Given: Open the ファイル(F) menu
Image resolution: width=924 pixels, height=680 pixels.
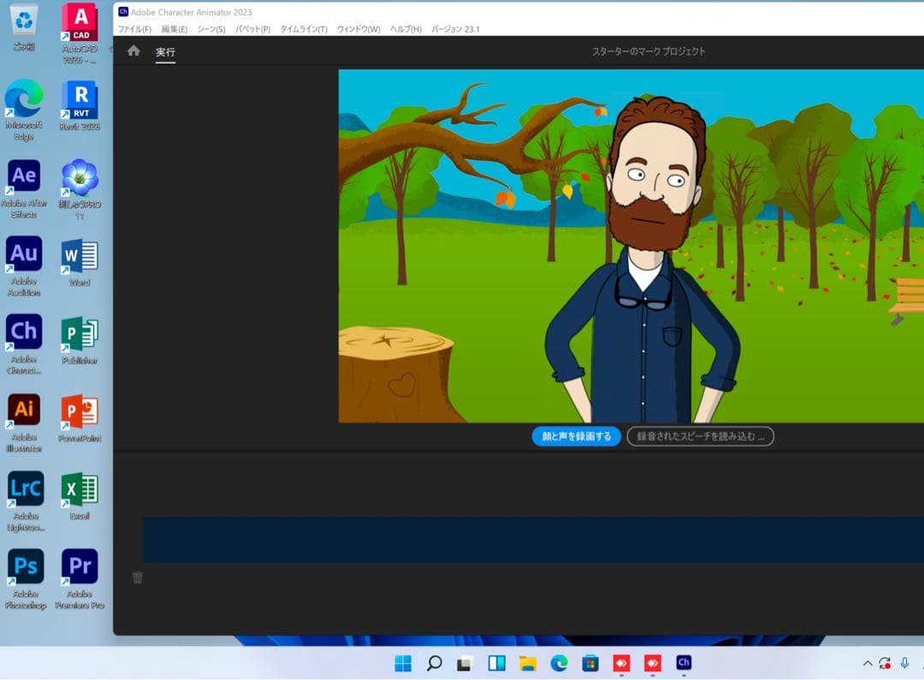Looking at the screenshot, I should 134,29.
